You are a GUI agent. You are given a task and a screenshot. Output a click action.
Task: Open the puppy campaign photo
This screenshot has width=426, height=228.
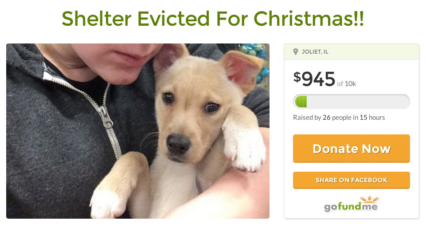[138, 131]
